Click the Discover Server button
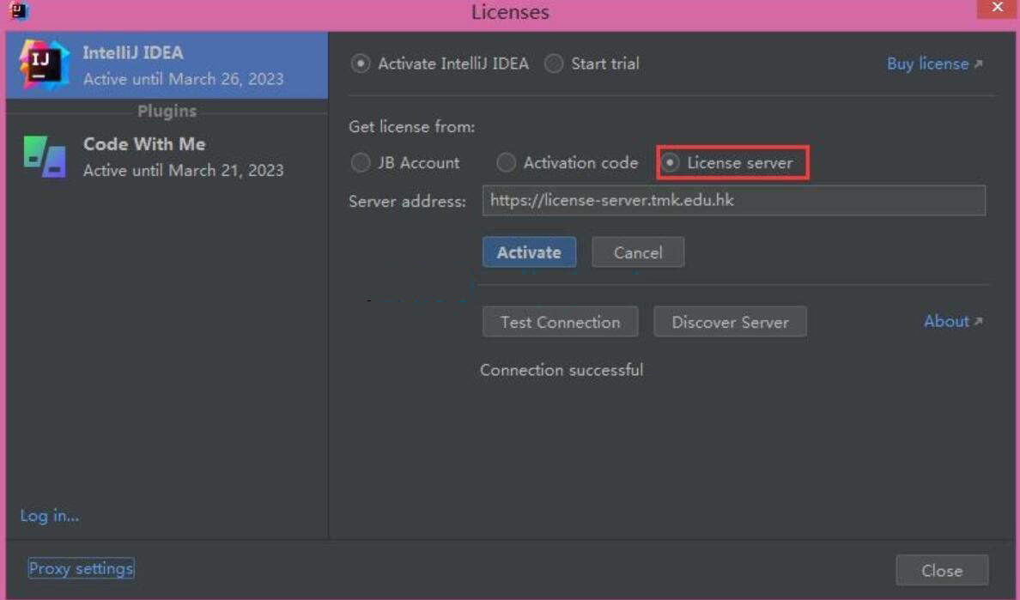Viewport: 1020px width, 600px height. (x=730, y=322)
